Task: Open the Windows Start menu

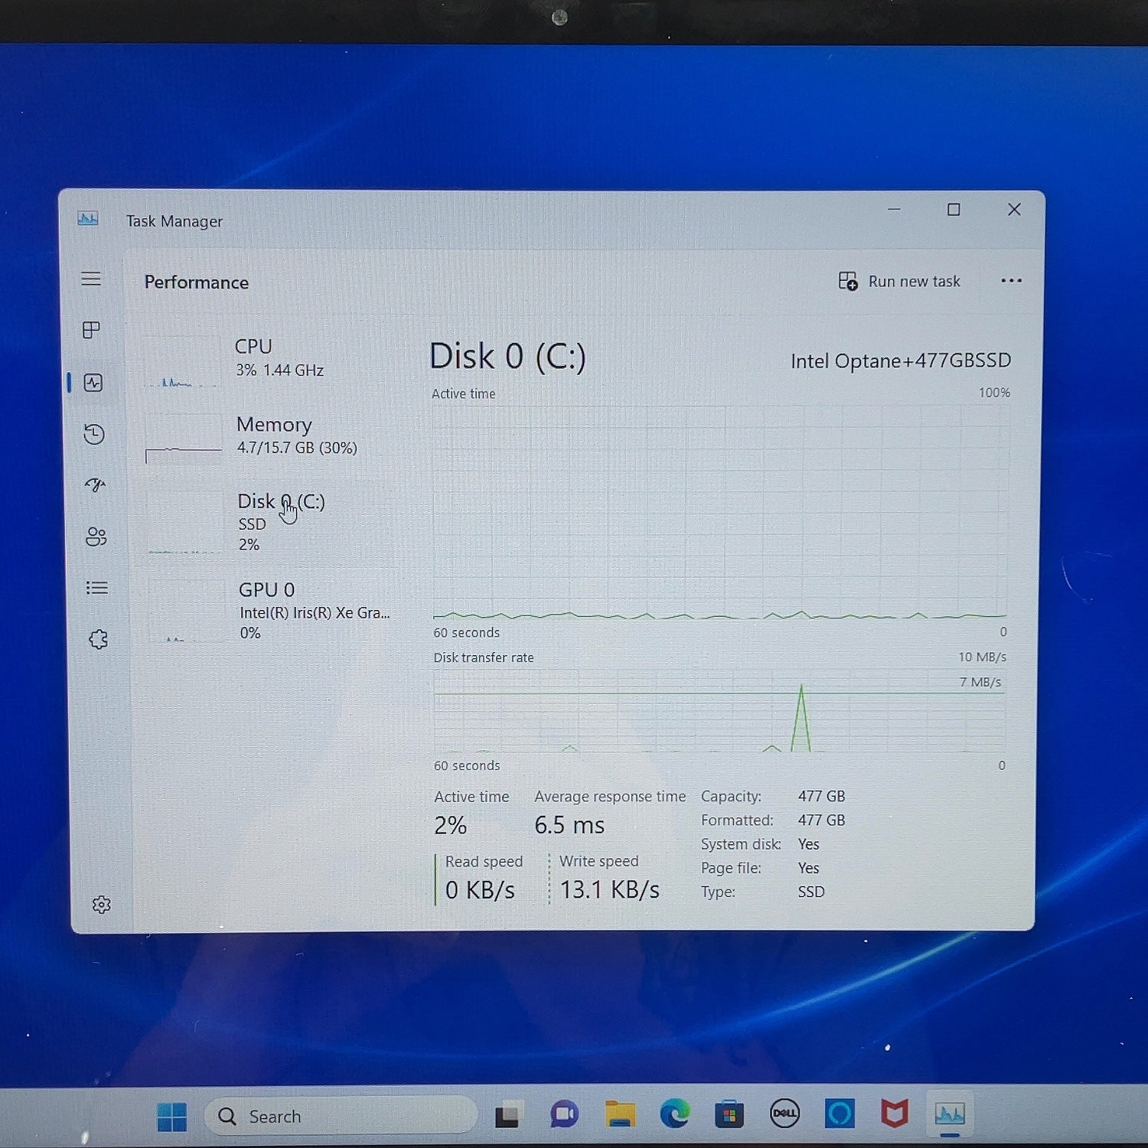Action: coord(171,1117)
